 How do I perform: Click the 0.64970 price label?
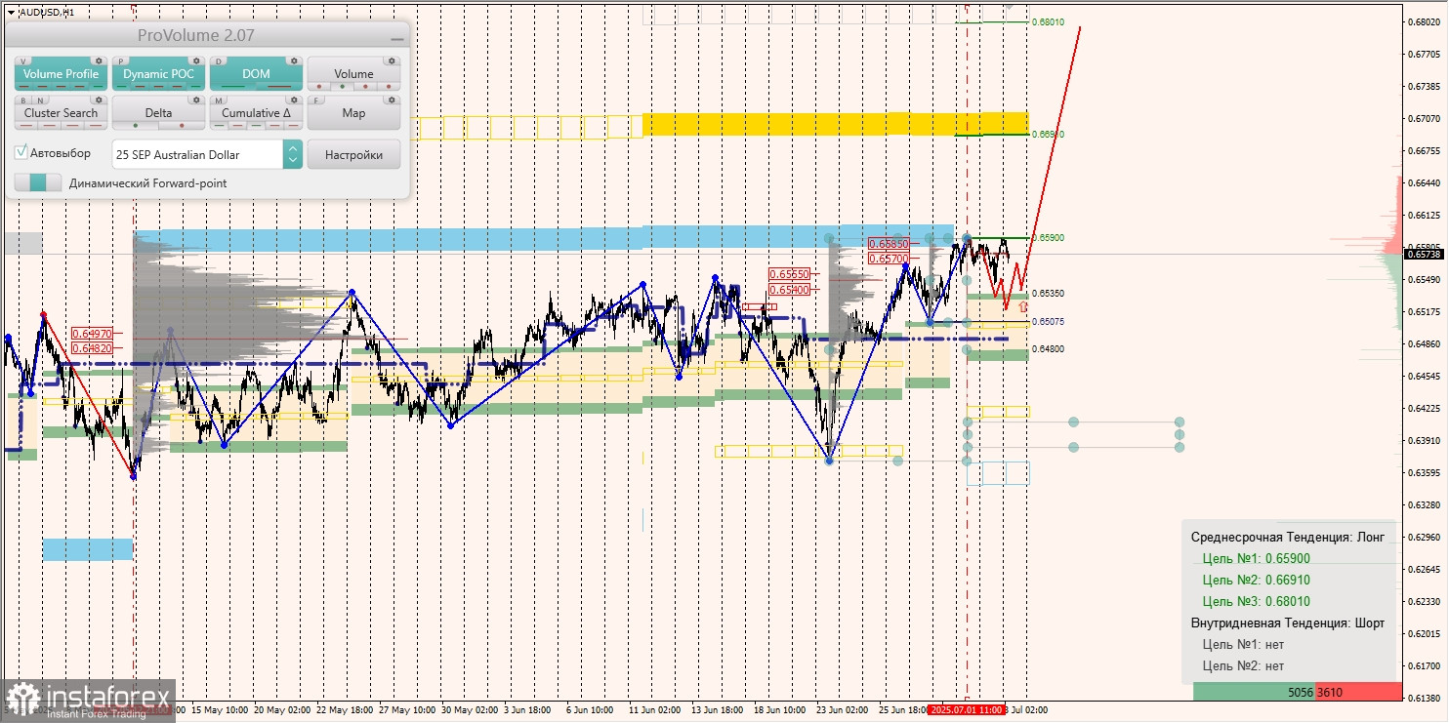click(92, 333)
